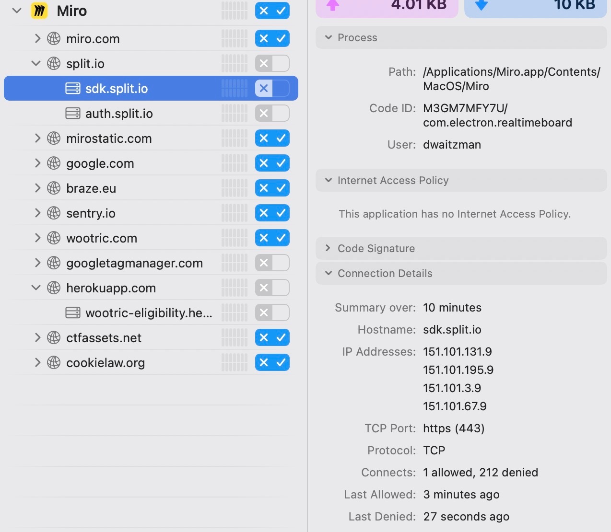Screen dimensions: 611x532
Task: Toggle the allow/deny rule for split.io
Action: point(272,63)
